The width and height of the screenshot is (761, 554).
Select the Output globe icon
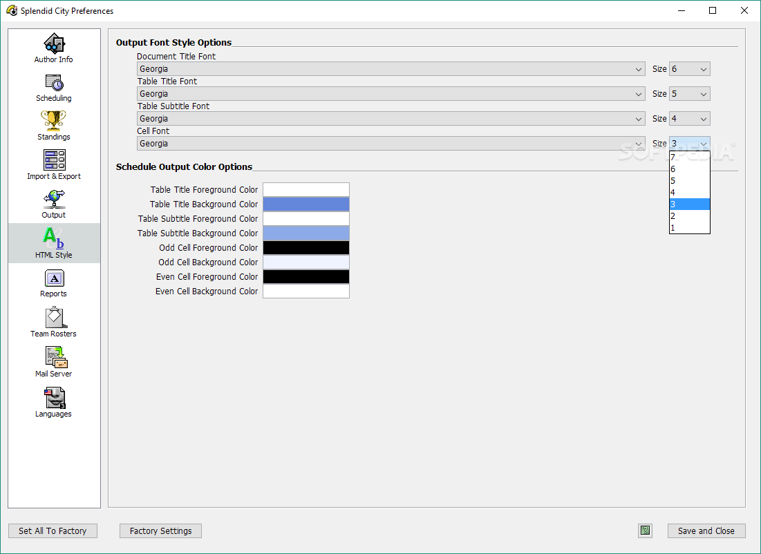(54, 200)
